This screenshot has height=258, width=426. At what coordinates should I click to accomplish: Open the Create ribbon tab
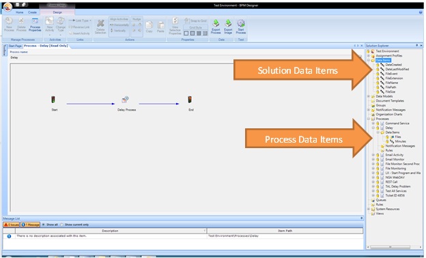pos(32,12)
